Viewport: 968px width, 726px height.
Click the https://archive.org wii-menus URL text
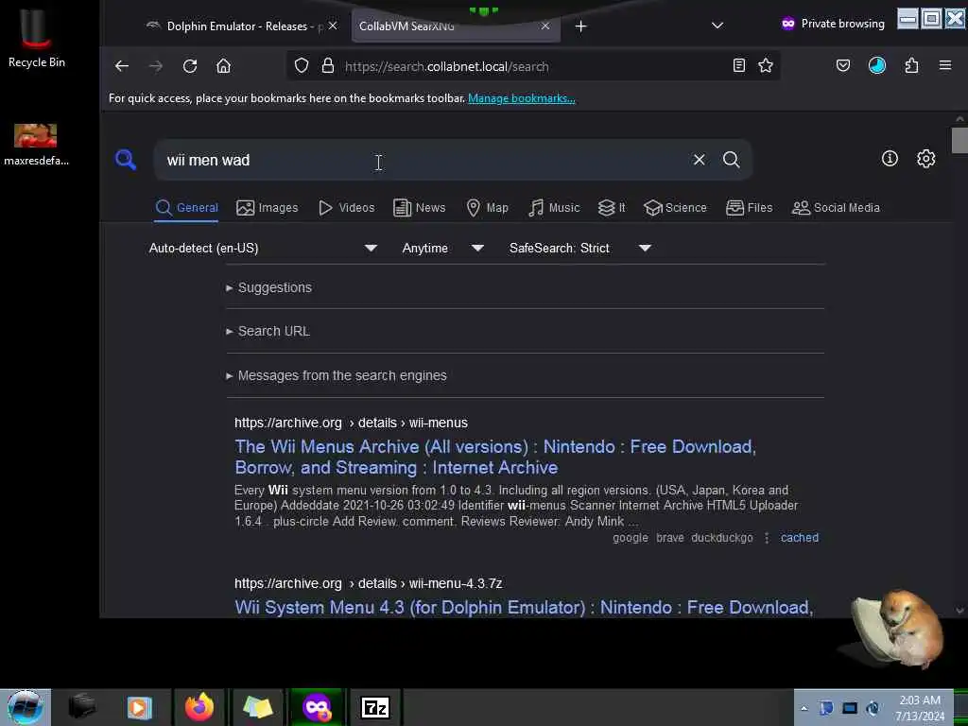tap(351, 423)
